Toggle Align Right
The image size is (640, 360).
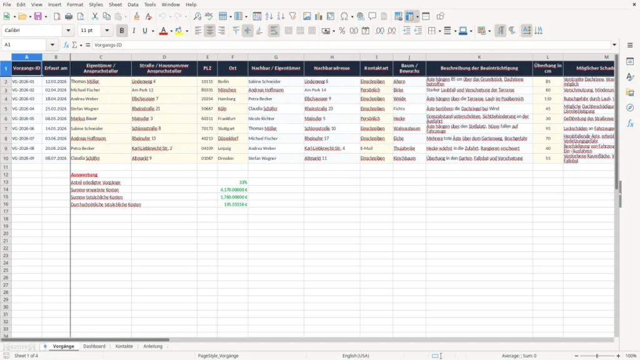222,31
